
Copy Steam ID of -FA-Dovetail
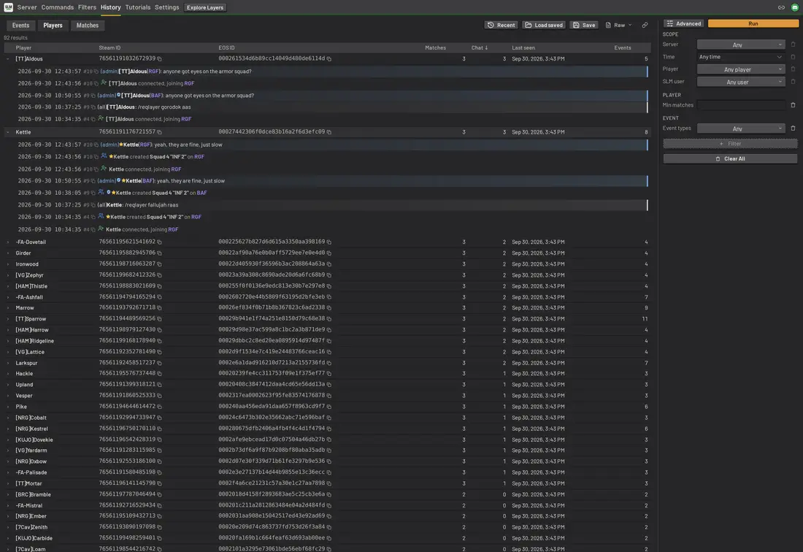[x=159, y=242]
